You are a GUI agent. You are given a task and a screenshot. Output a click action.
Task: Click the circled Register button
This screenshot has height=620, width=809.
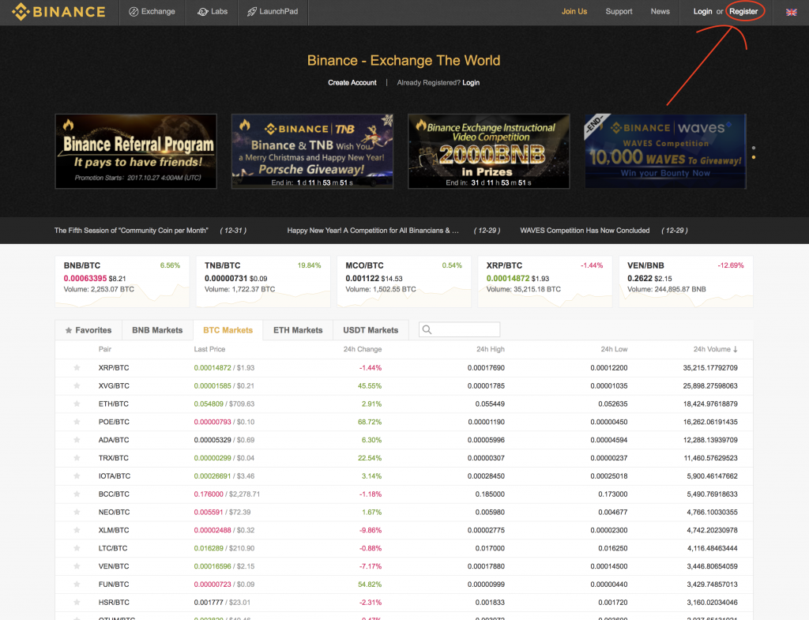click(x=743, y=12)
